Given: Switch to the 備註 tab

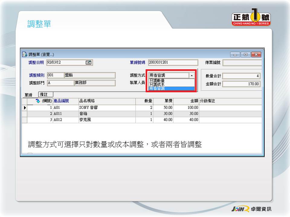Looking at the screenshot, I should [46, 95].
